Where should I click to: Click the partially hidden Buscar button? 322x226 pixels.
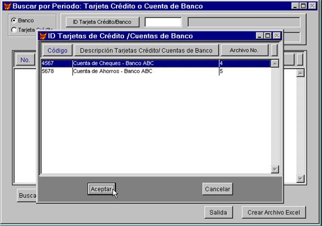(x=27, y=196)
